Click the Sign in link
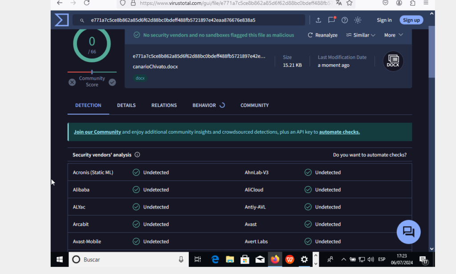 pos(384,20)
